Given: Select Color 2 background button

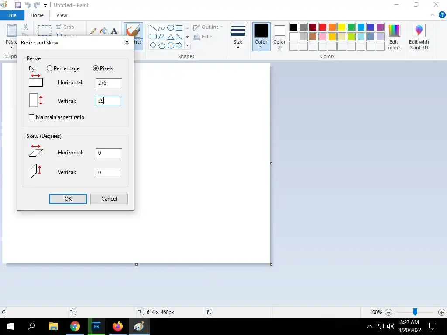Looking at the screenshot, I should coord(279,37).
